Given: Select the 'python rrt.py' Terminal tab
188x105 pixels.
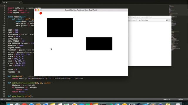Looking at the screenshot, I should pos(144,20).
